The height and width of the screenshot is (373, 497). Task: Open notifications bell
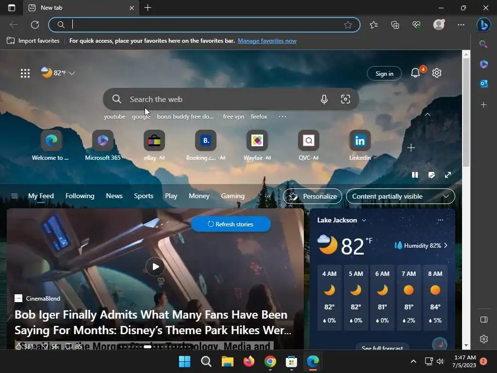(x=415, y=73)
